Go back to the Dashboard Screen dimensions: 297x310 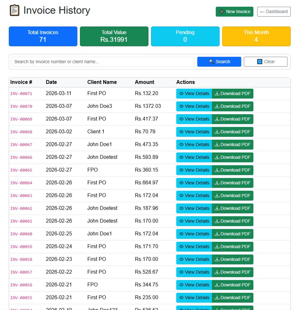pyautogui.click(x=274, y=12)
